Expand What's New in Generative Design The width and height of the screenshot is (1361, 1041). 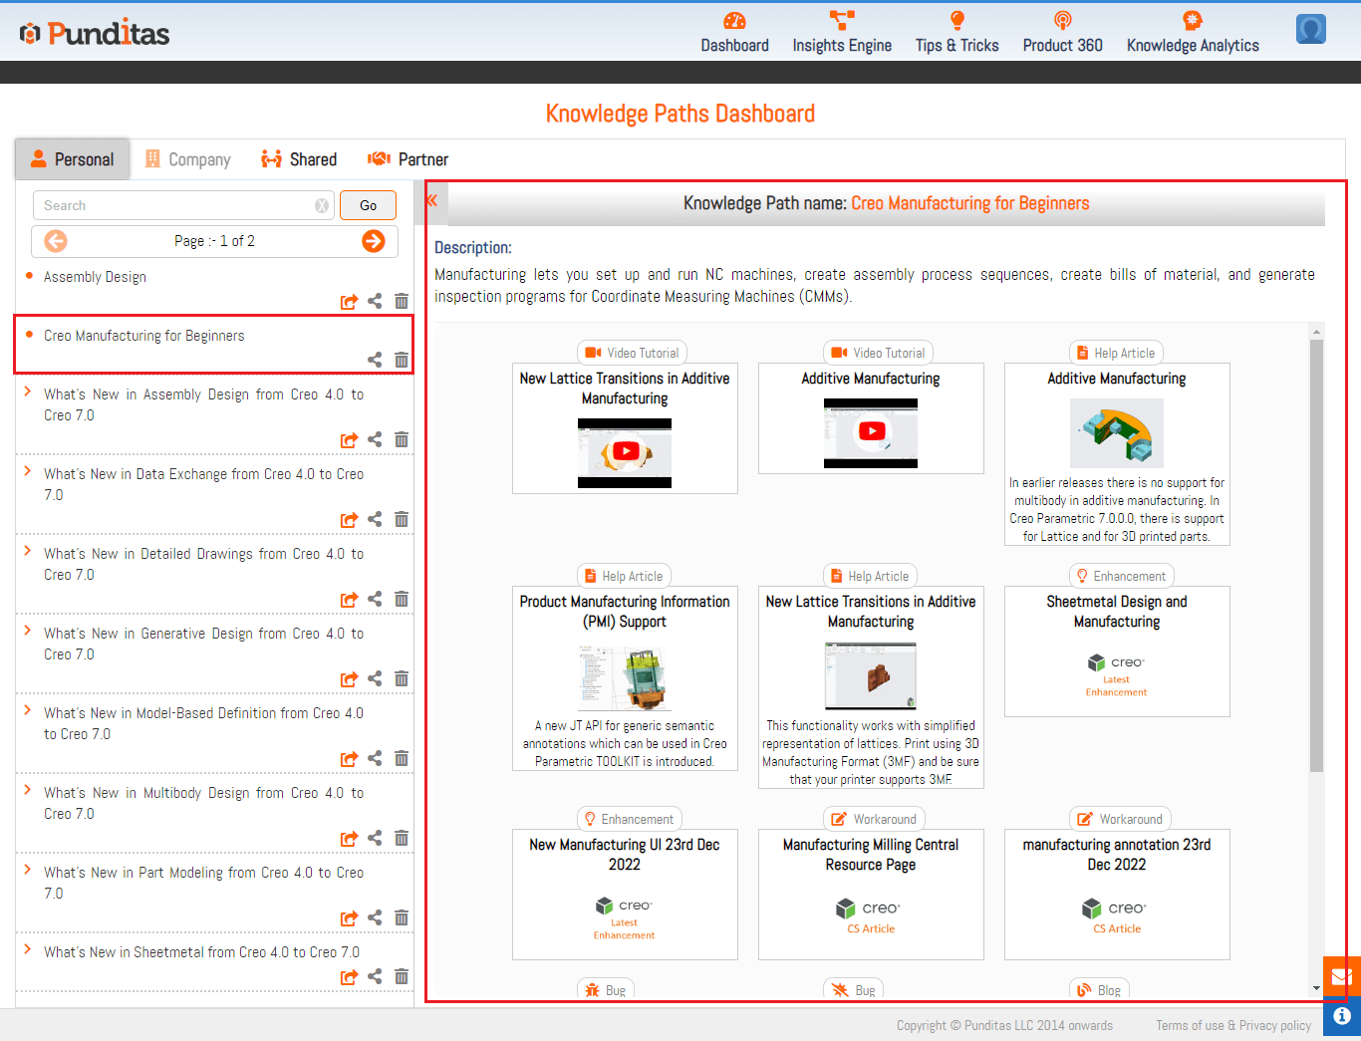(x=28, y=631)
